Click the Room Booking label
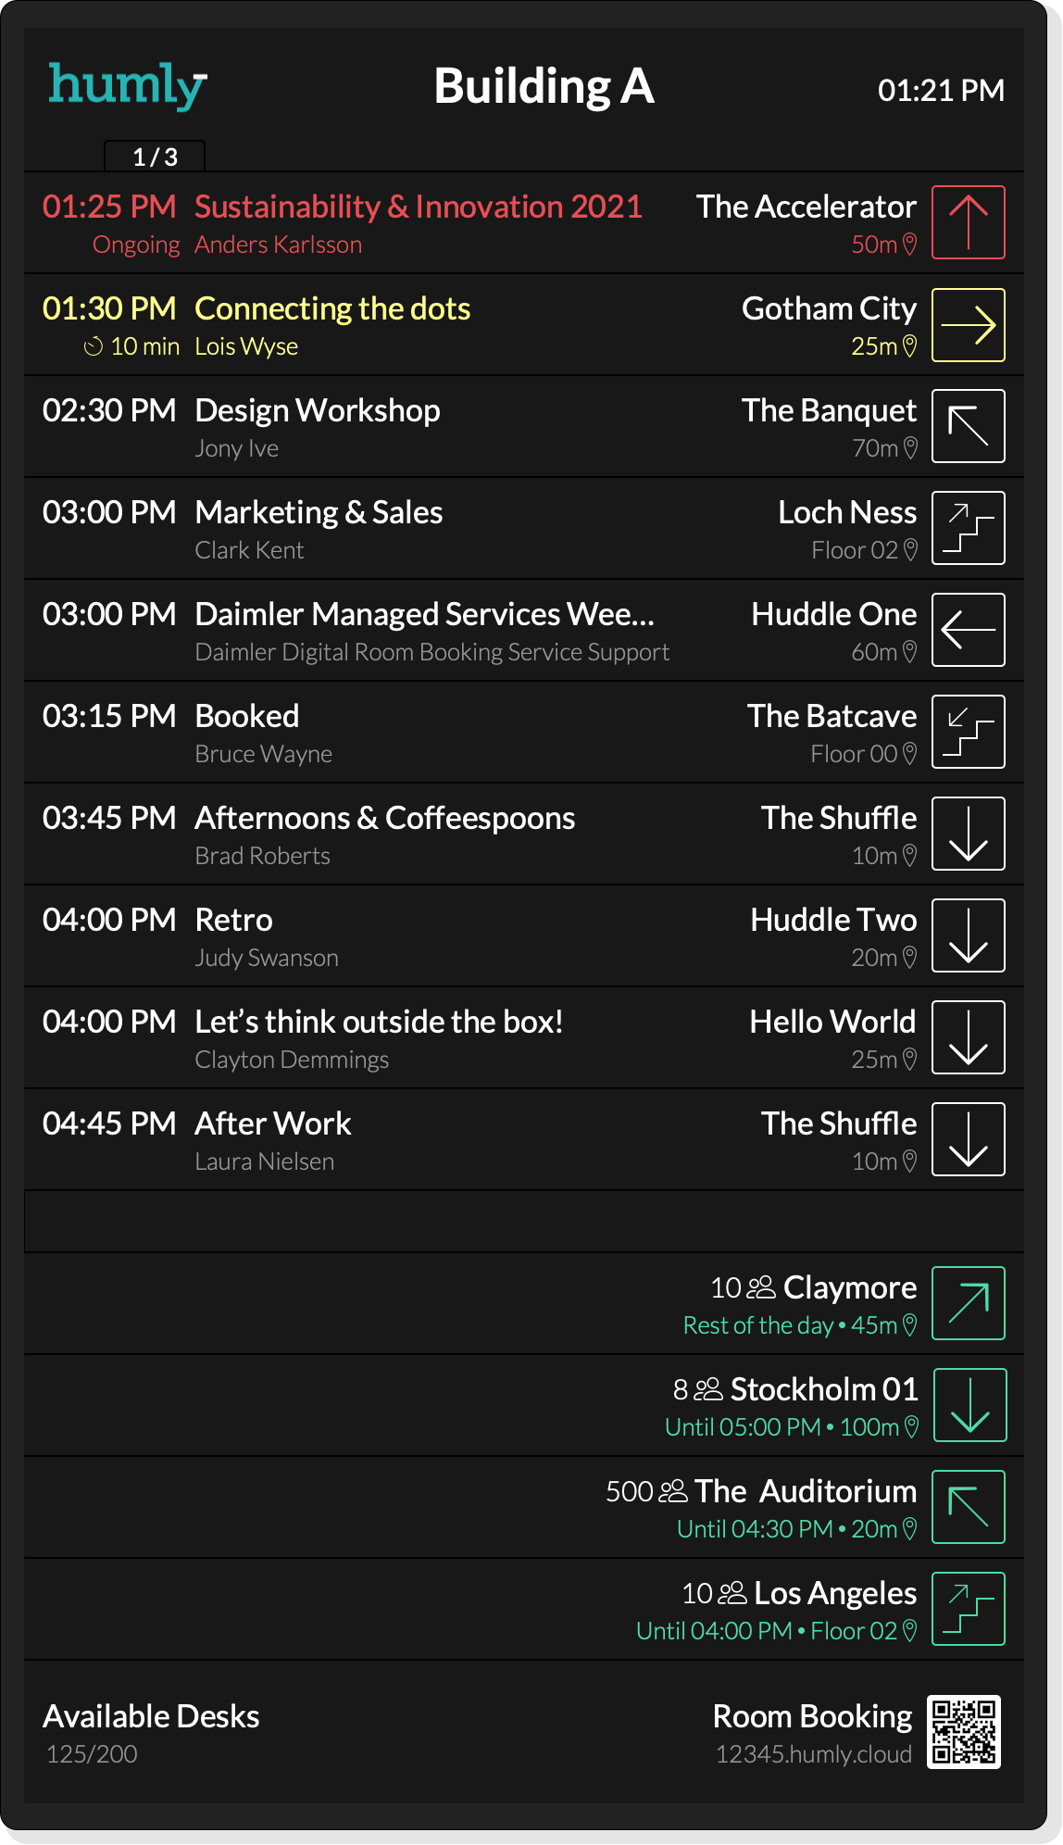The image size is (1063, 1845). click(x=813, y=1716)
